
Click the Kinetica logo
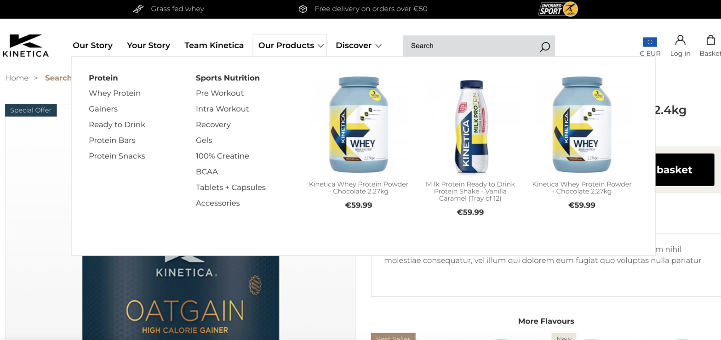[25, 45]
